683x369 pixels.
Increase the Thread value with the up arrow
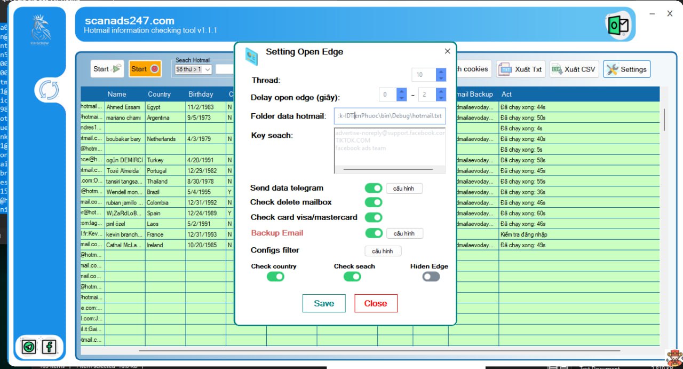point(441,72)
